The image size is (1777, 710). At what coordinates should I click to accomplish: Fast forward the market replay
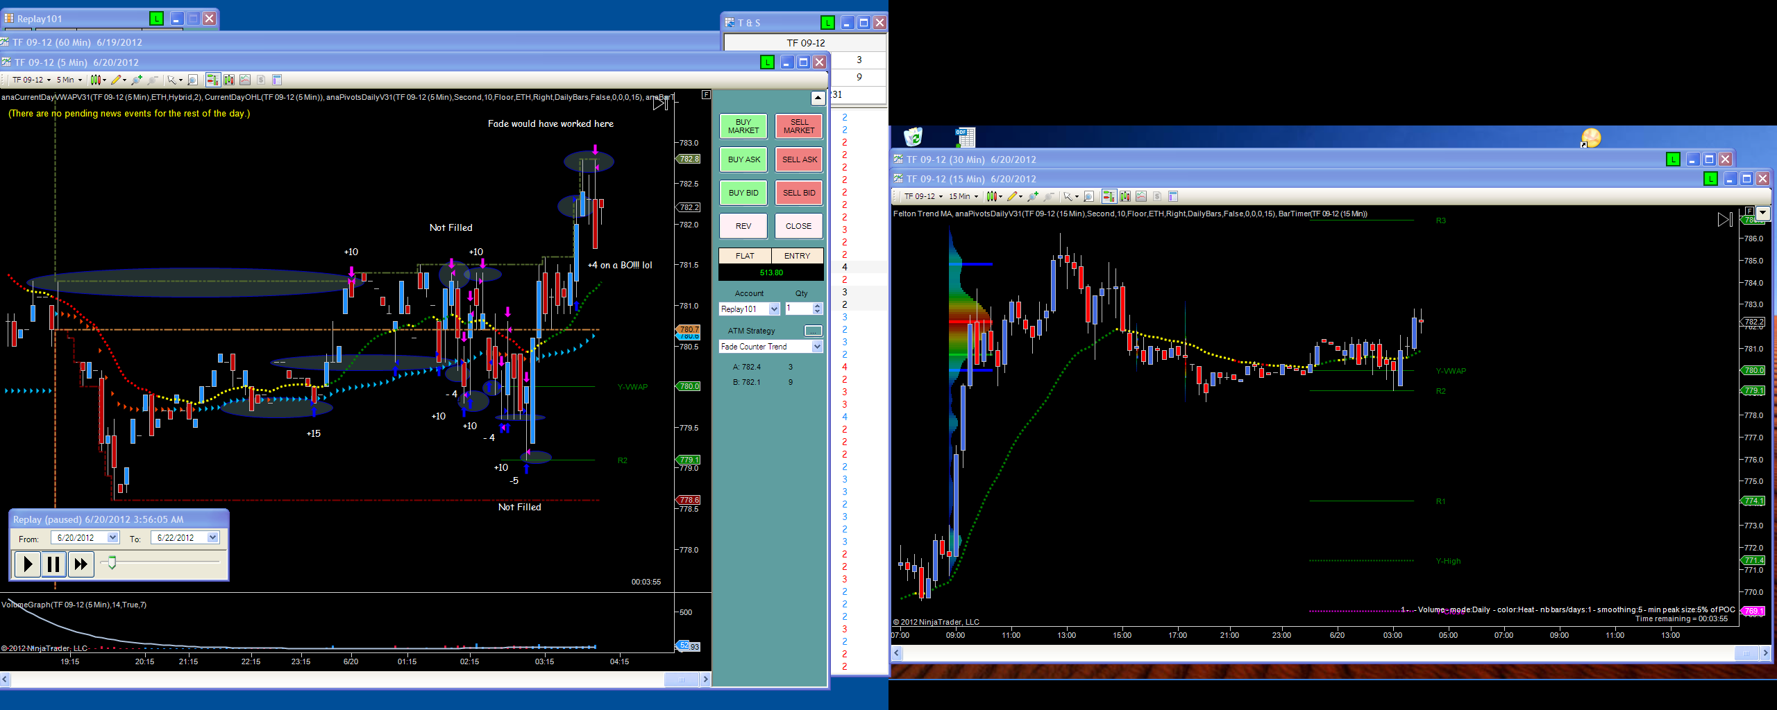(81, 564)
